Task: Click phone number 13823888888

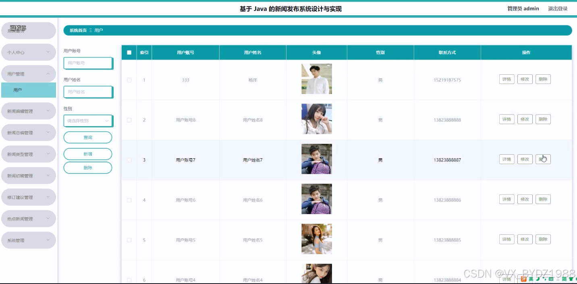Action: coord(447,120)
